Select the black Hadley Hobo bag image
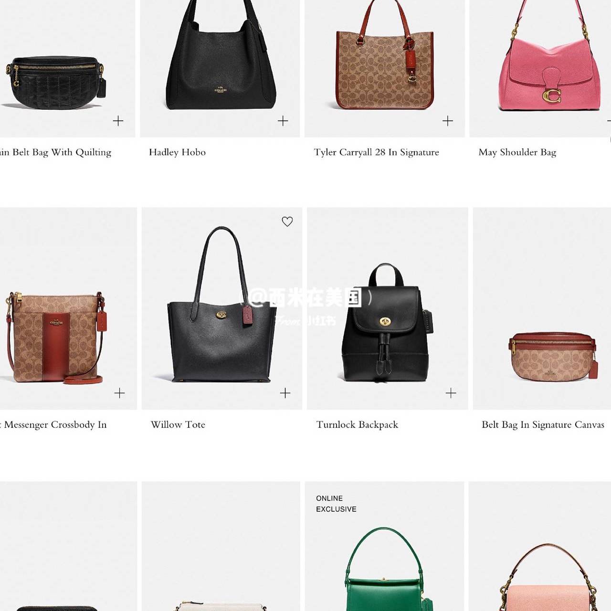The height and width of the screenshot is (611, 611). [221, 55]
